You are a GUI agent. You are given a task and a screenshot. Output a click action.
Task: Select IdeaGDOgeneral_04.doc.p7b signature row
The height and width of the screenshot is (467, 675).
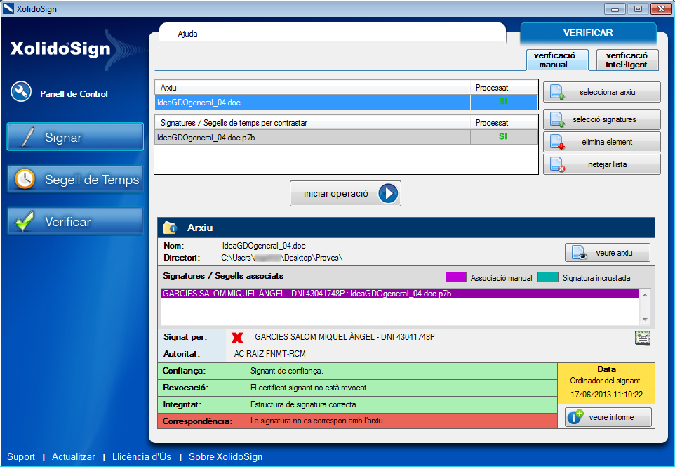[x=346, y=138]
